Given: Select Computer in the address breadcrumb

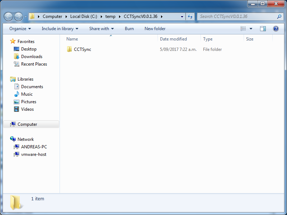Looking at the screenshot, I should tap(52, 16).
